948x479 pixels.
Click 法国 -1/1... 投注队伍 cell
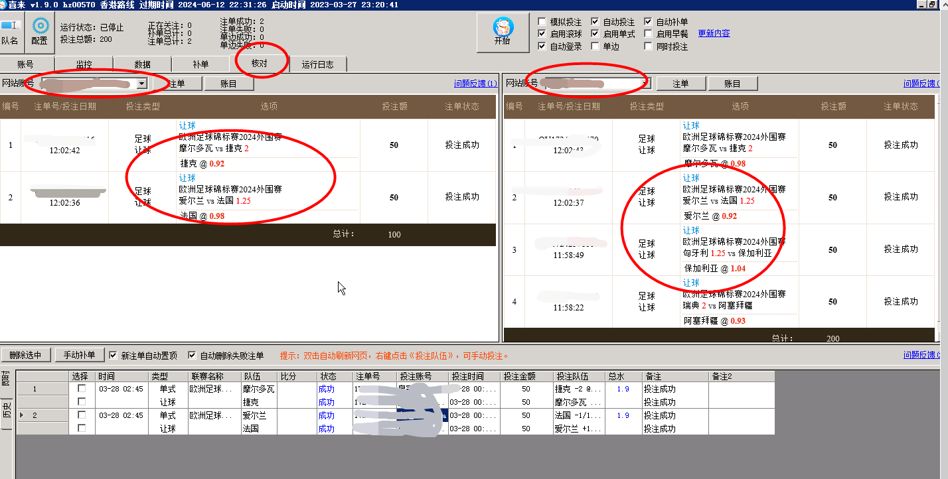click(x=579, y=415)
